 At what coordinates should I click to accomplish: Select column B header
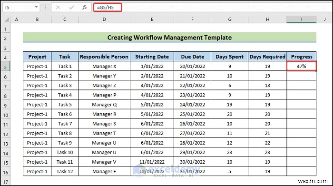coord(37,20)
